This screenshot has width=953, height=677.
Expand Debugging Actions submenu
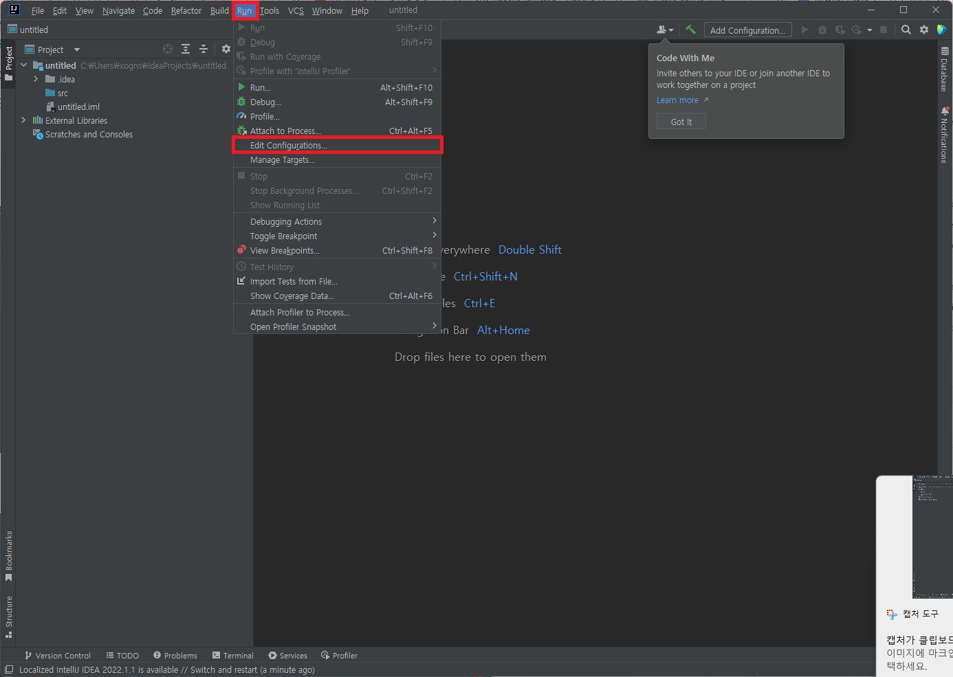tap(435, 221)
